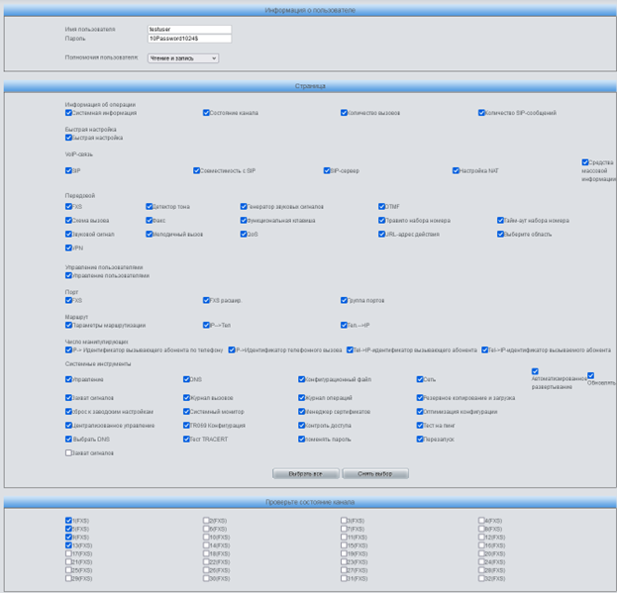Uncheck 'Перезапуск' checkbox
The height and width of the screenshot is (593, 617).
click(x=420, y=440)
